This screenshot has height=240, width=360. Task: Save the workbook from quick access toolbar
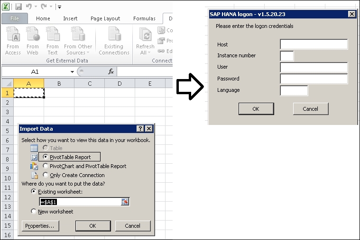click(18, 7)
